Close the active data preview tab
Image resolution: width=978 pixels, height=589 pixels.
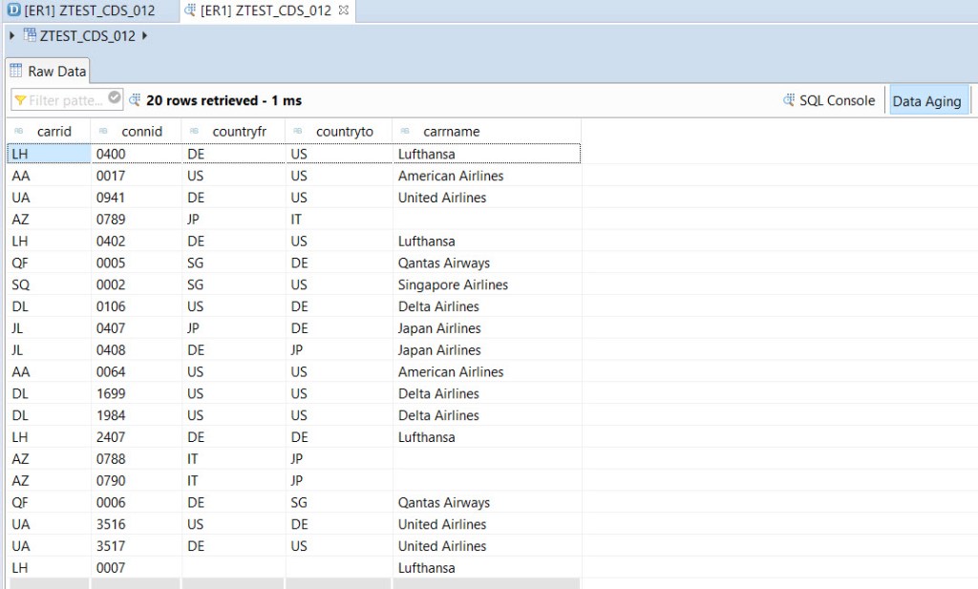(x=343, y=11)
